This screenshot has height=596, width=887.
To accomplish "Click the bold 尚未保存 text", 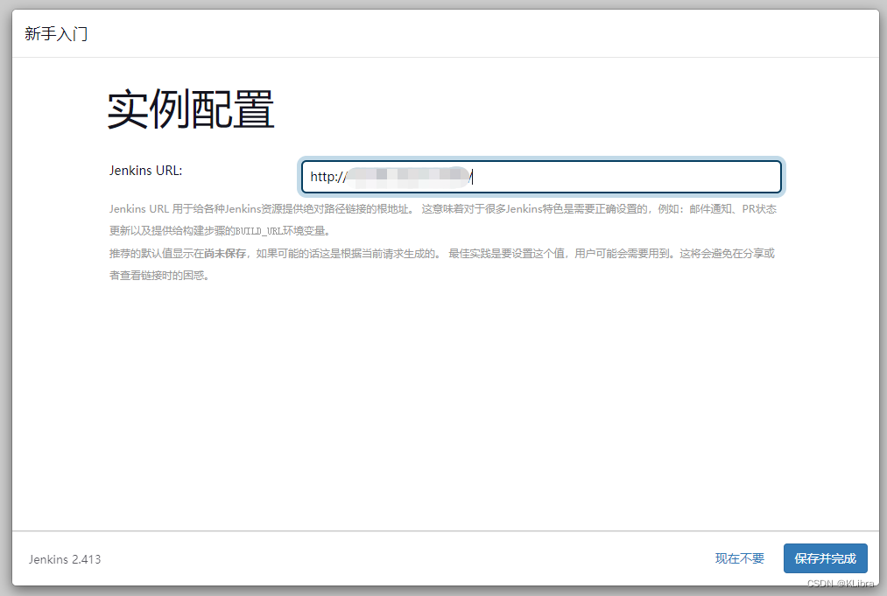I will coord(225,253).
